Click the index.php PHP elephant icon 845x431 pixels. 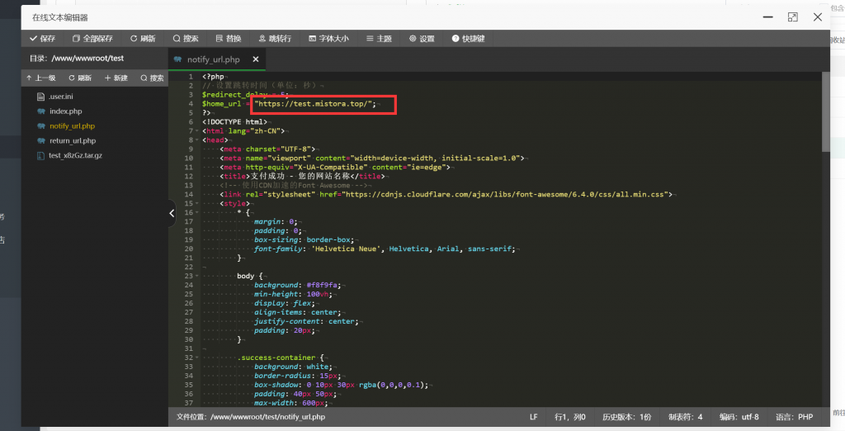(41, 111)
